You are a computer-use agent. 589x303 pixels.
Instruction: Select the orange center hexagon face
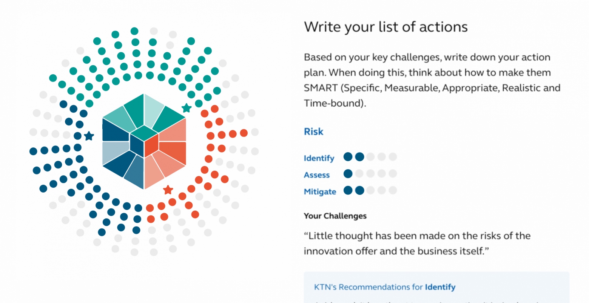pyautogui.click(x=151, y=145)
